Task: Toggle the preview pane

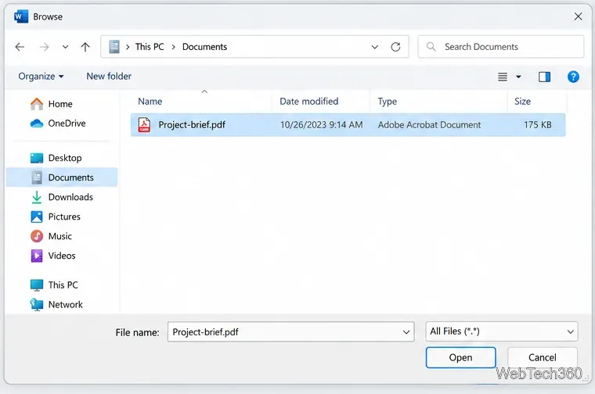Action: coord(545,77)
